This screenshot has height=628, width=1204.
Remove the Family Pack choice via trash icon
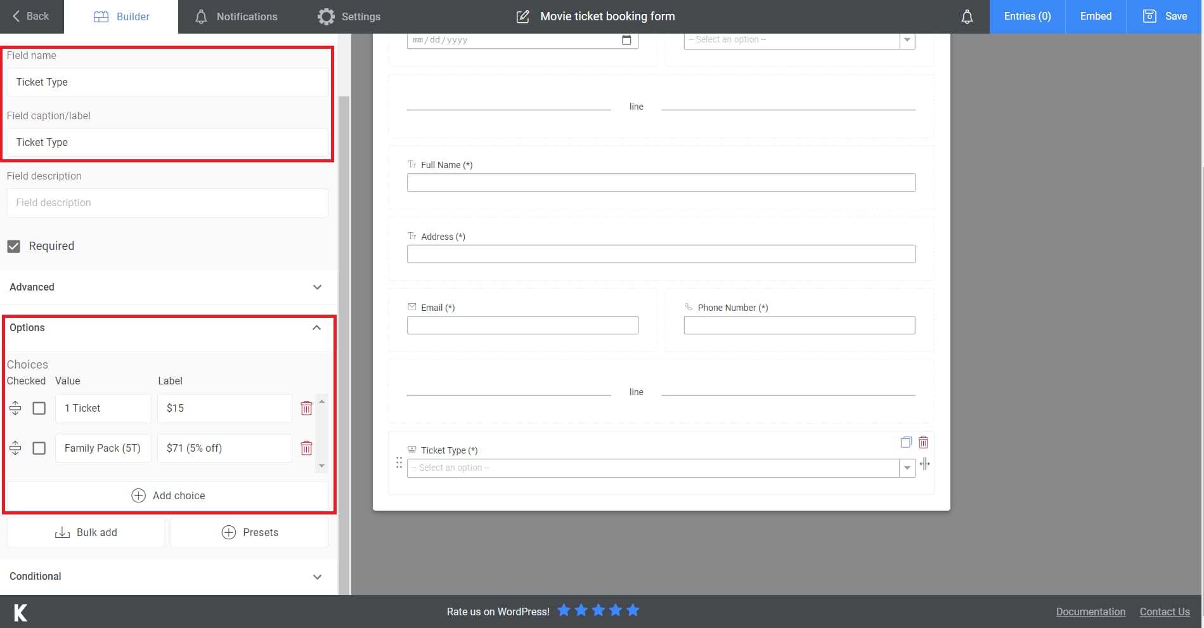click(x=306, y=448)
